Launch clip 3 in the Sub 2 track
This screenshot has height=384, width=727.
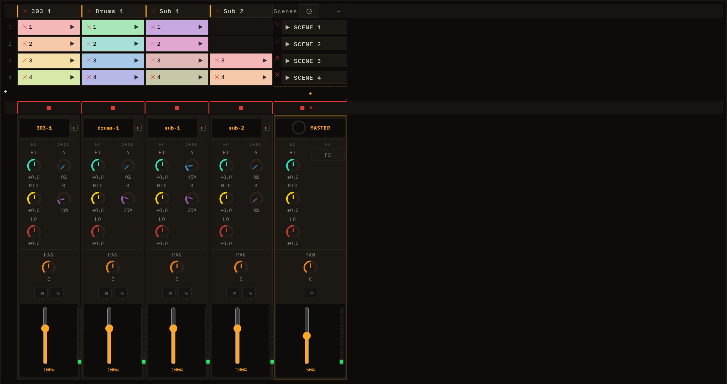coord(264,61)
